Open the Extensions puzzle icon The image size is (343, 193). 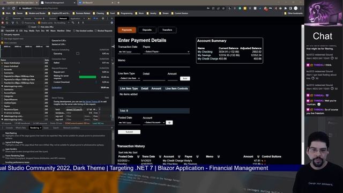pos(286,9)
